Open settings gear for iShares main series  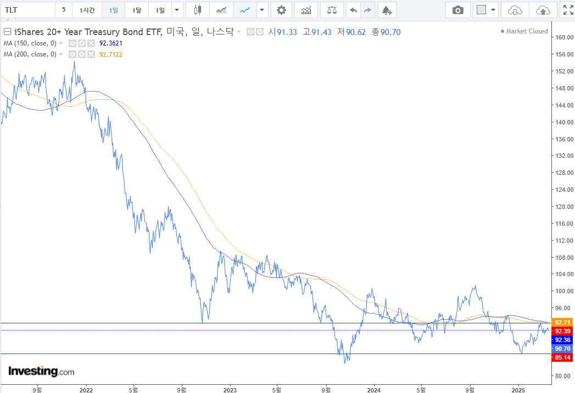pyautogui.click(x=260, y=32)
